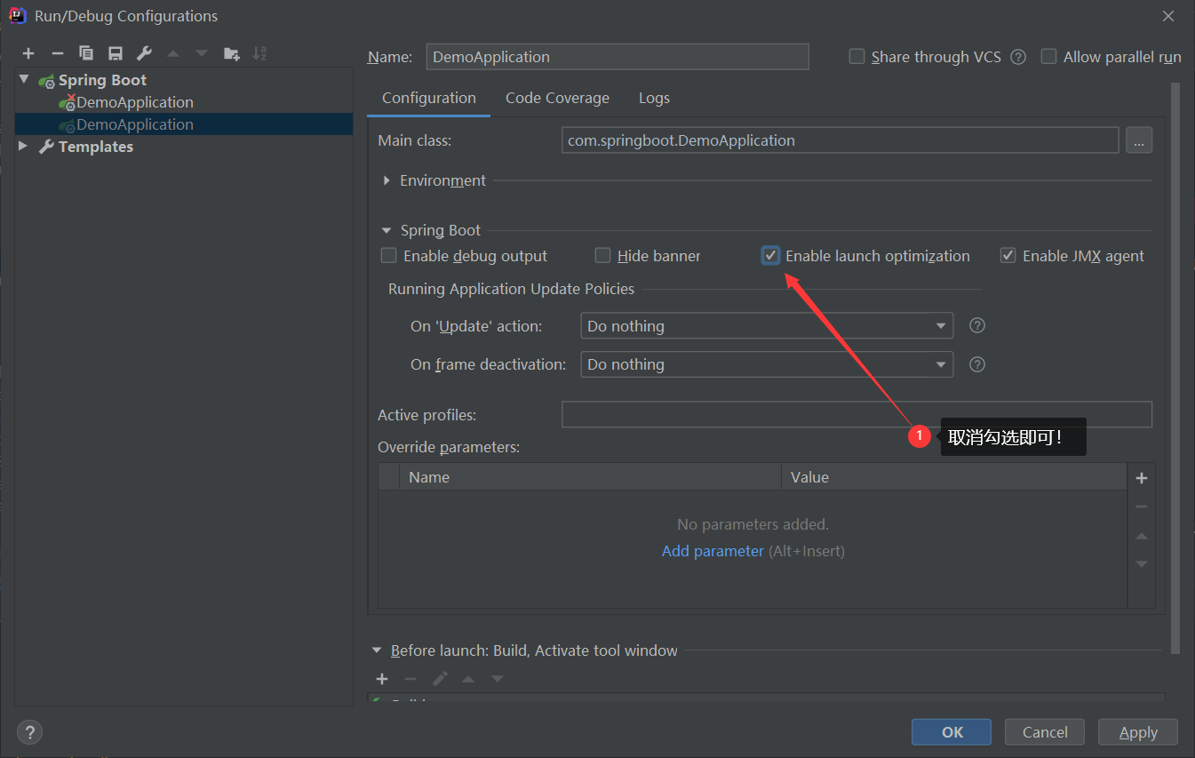
Task: Apply the configuration changes
Action: click(x=1137, y=731)
